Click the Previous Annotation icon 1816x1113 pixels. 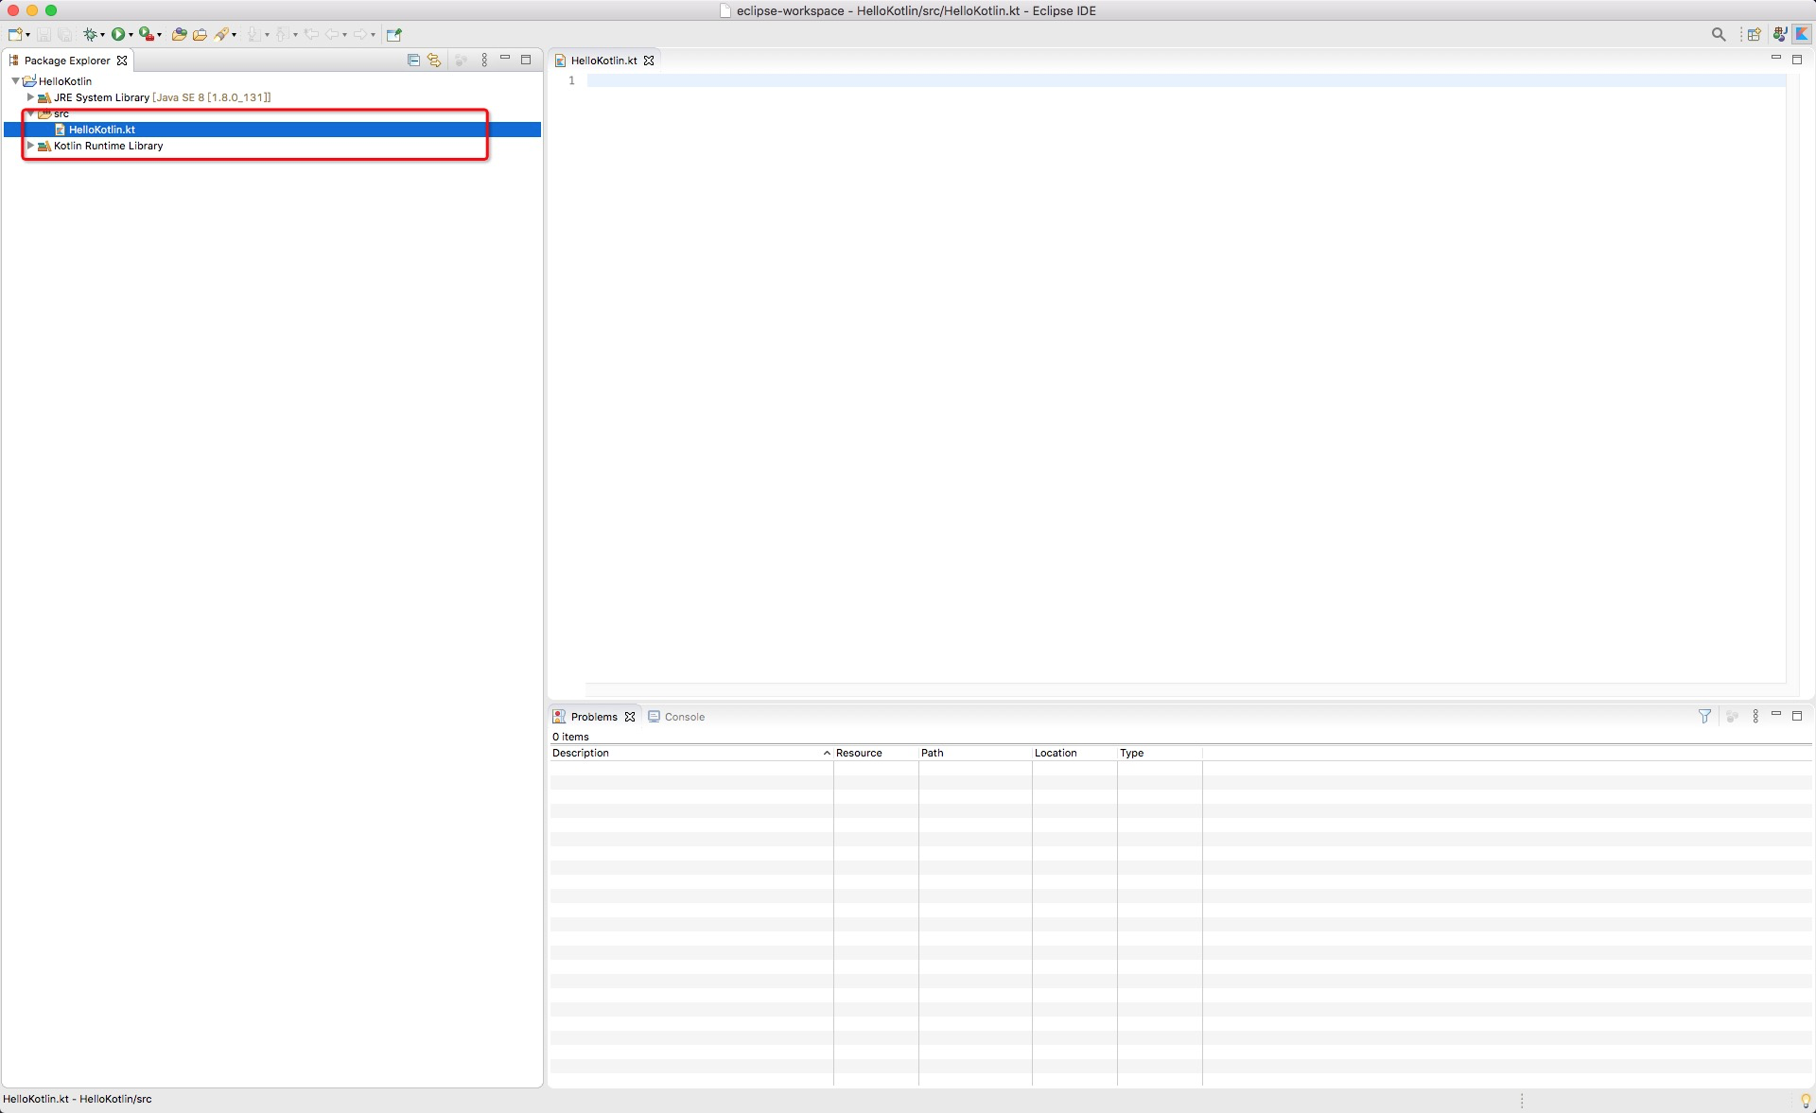coord(282,34)
